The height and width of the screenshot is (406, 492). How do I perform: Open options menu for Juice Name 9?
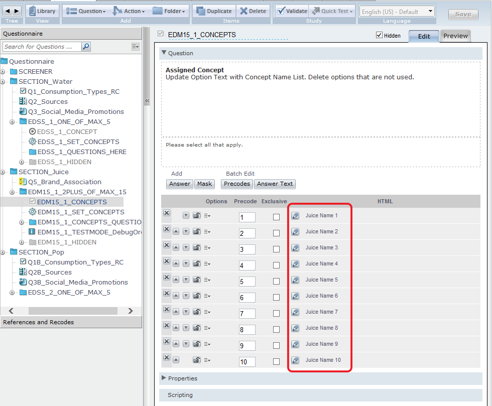(x=207, y=344)
